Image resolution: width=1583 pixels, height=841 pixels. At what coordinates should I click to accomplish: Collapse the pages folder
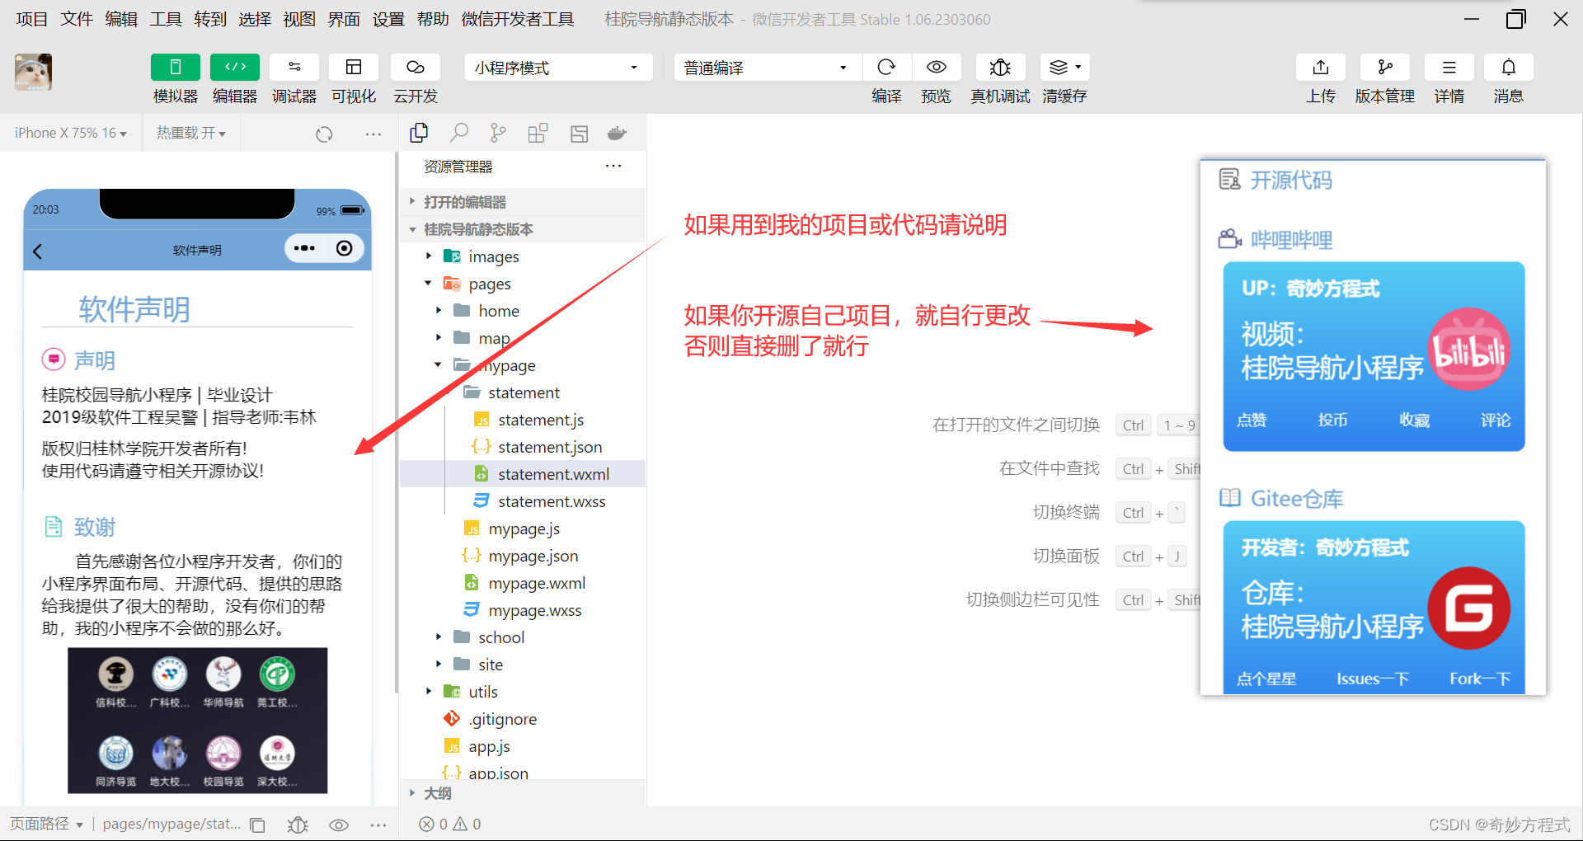523,284
